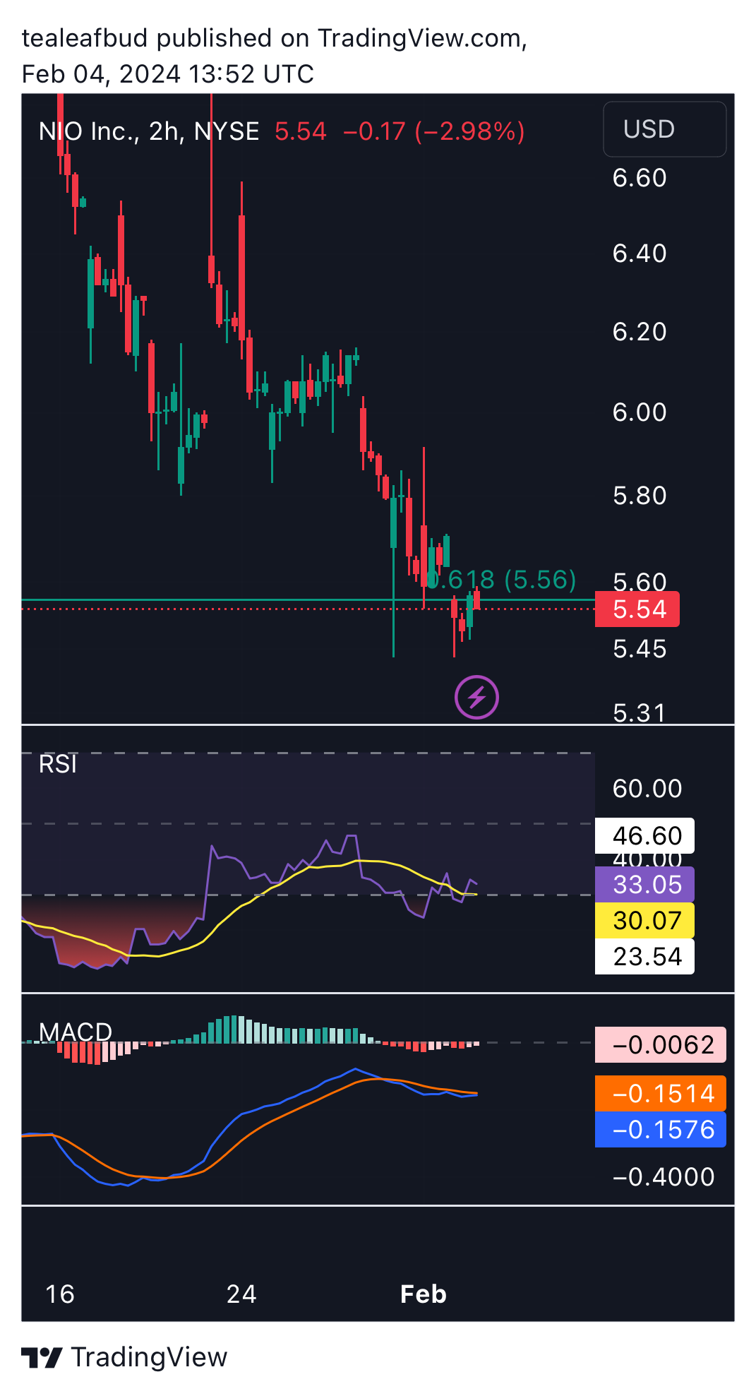Image resolution: width=756 pixels, height=1396 pixels.
Task: Click the 6.20 price scale label
Action: (x=640, y=332)
